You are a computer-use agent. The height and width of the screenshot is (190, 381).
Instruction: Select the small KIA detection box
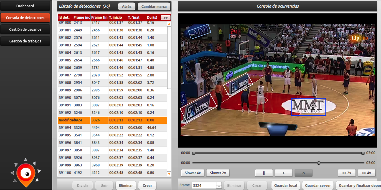click(233, 37)
